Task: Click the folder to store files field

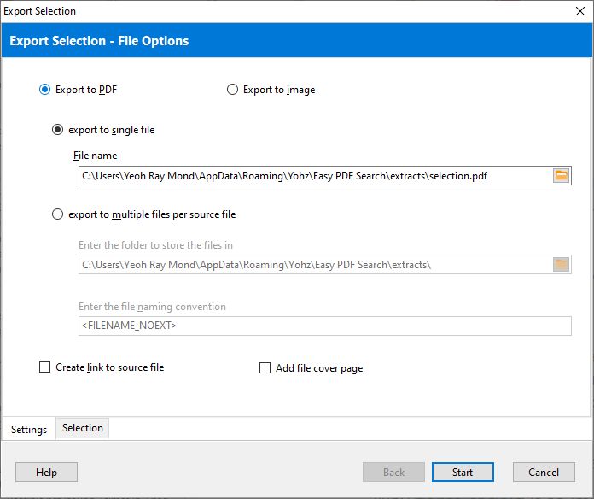Action: [312, 265]
